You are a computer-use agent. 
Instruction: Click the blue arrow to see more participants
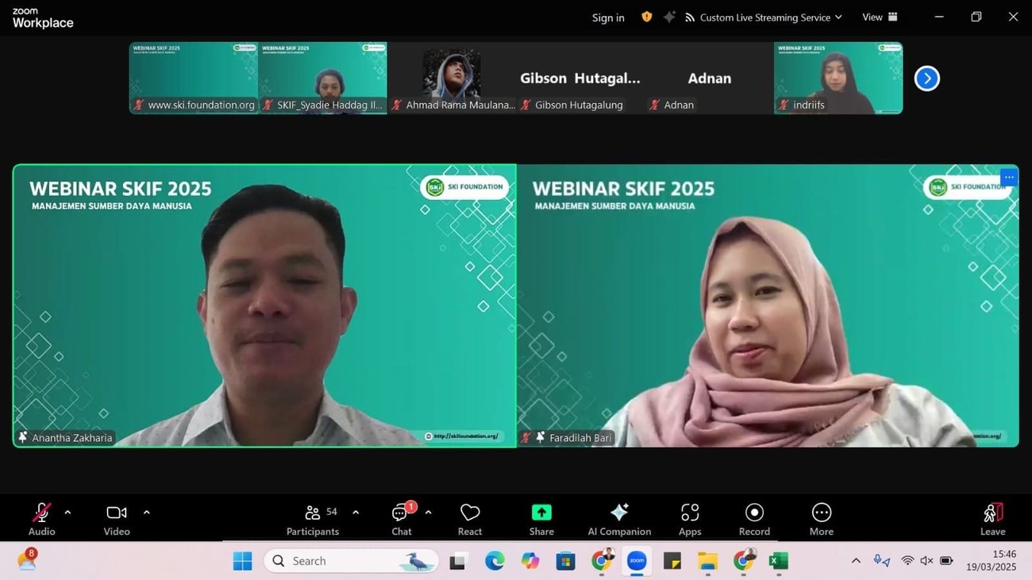point(926,78)
